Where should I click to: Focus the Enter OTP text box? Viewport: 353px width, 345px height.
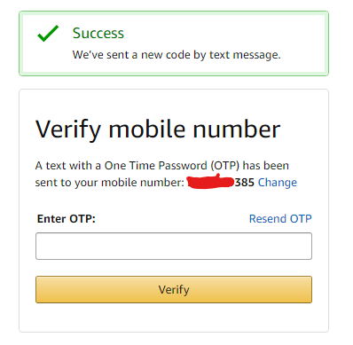(174, 246)
